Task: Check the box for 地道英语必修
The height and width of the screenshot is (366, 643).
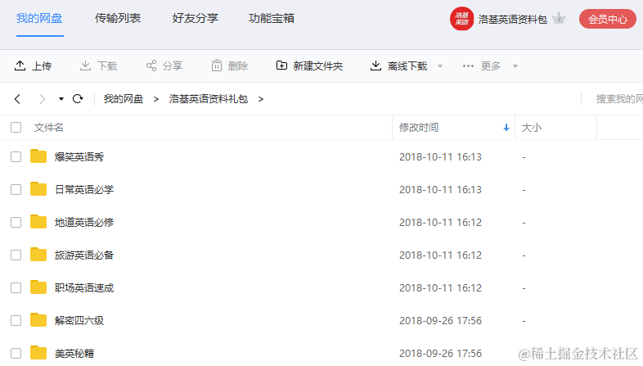Action: 16,223
